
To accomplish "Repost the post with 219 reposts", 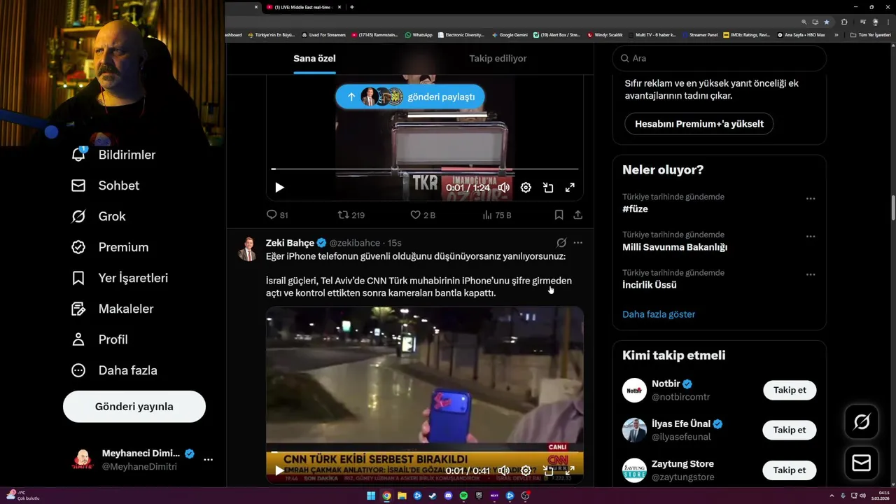I will coord(351,215).
